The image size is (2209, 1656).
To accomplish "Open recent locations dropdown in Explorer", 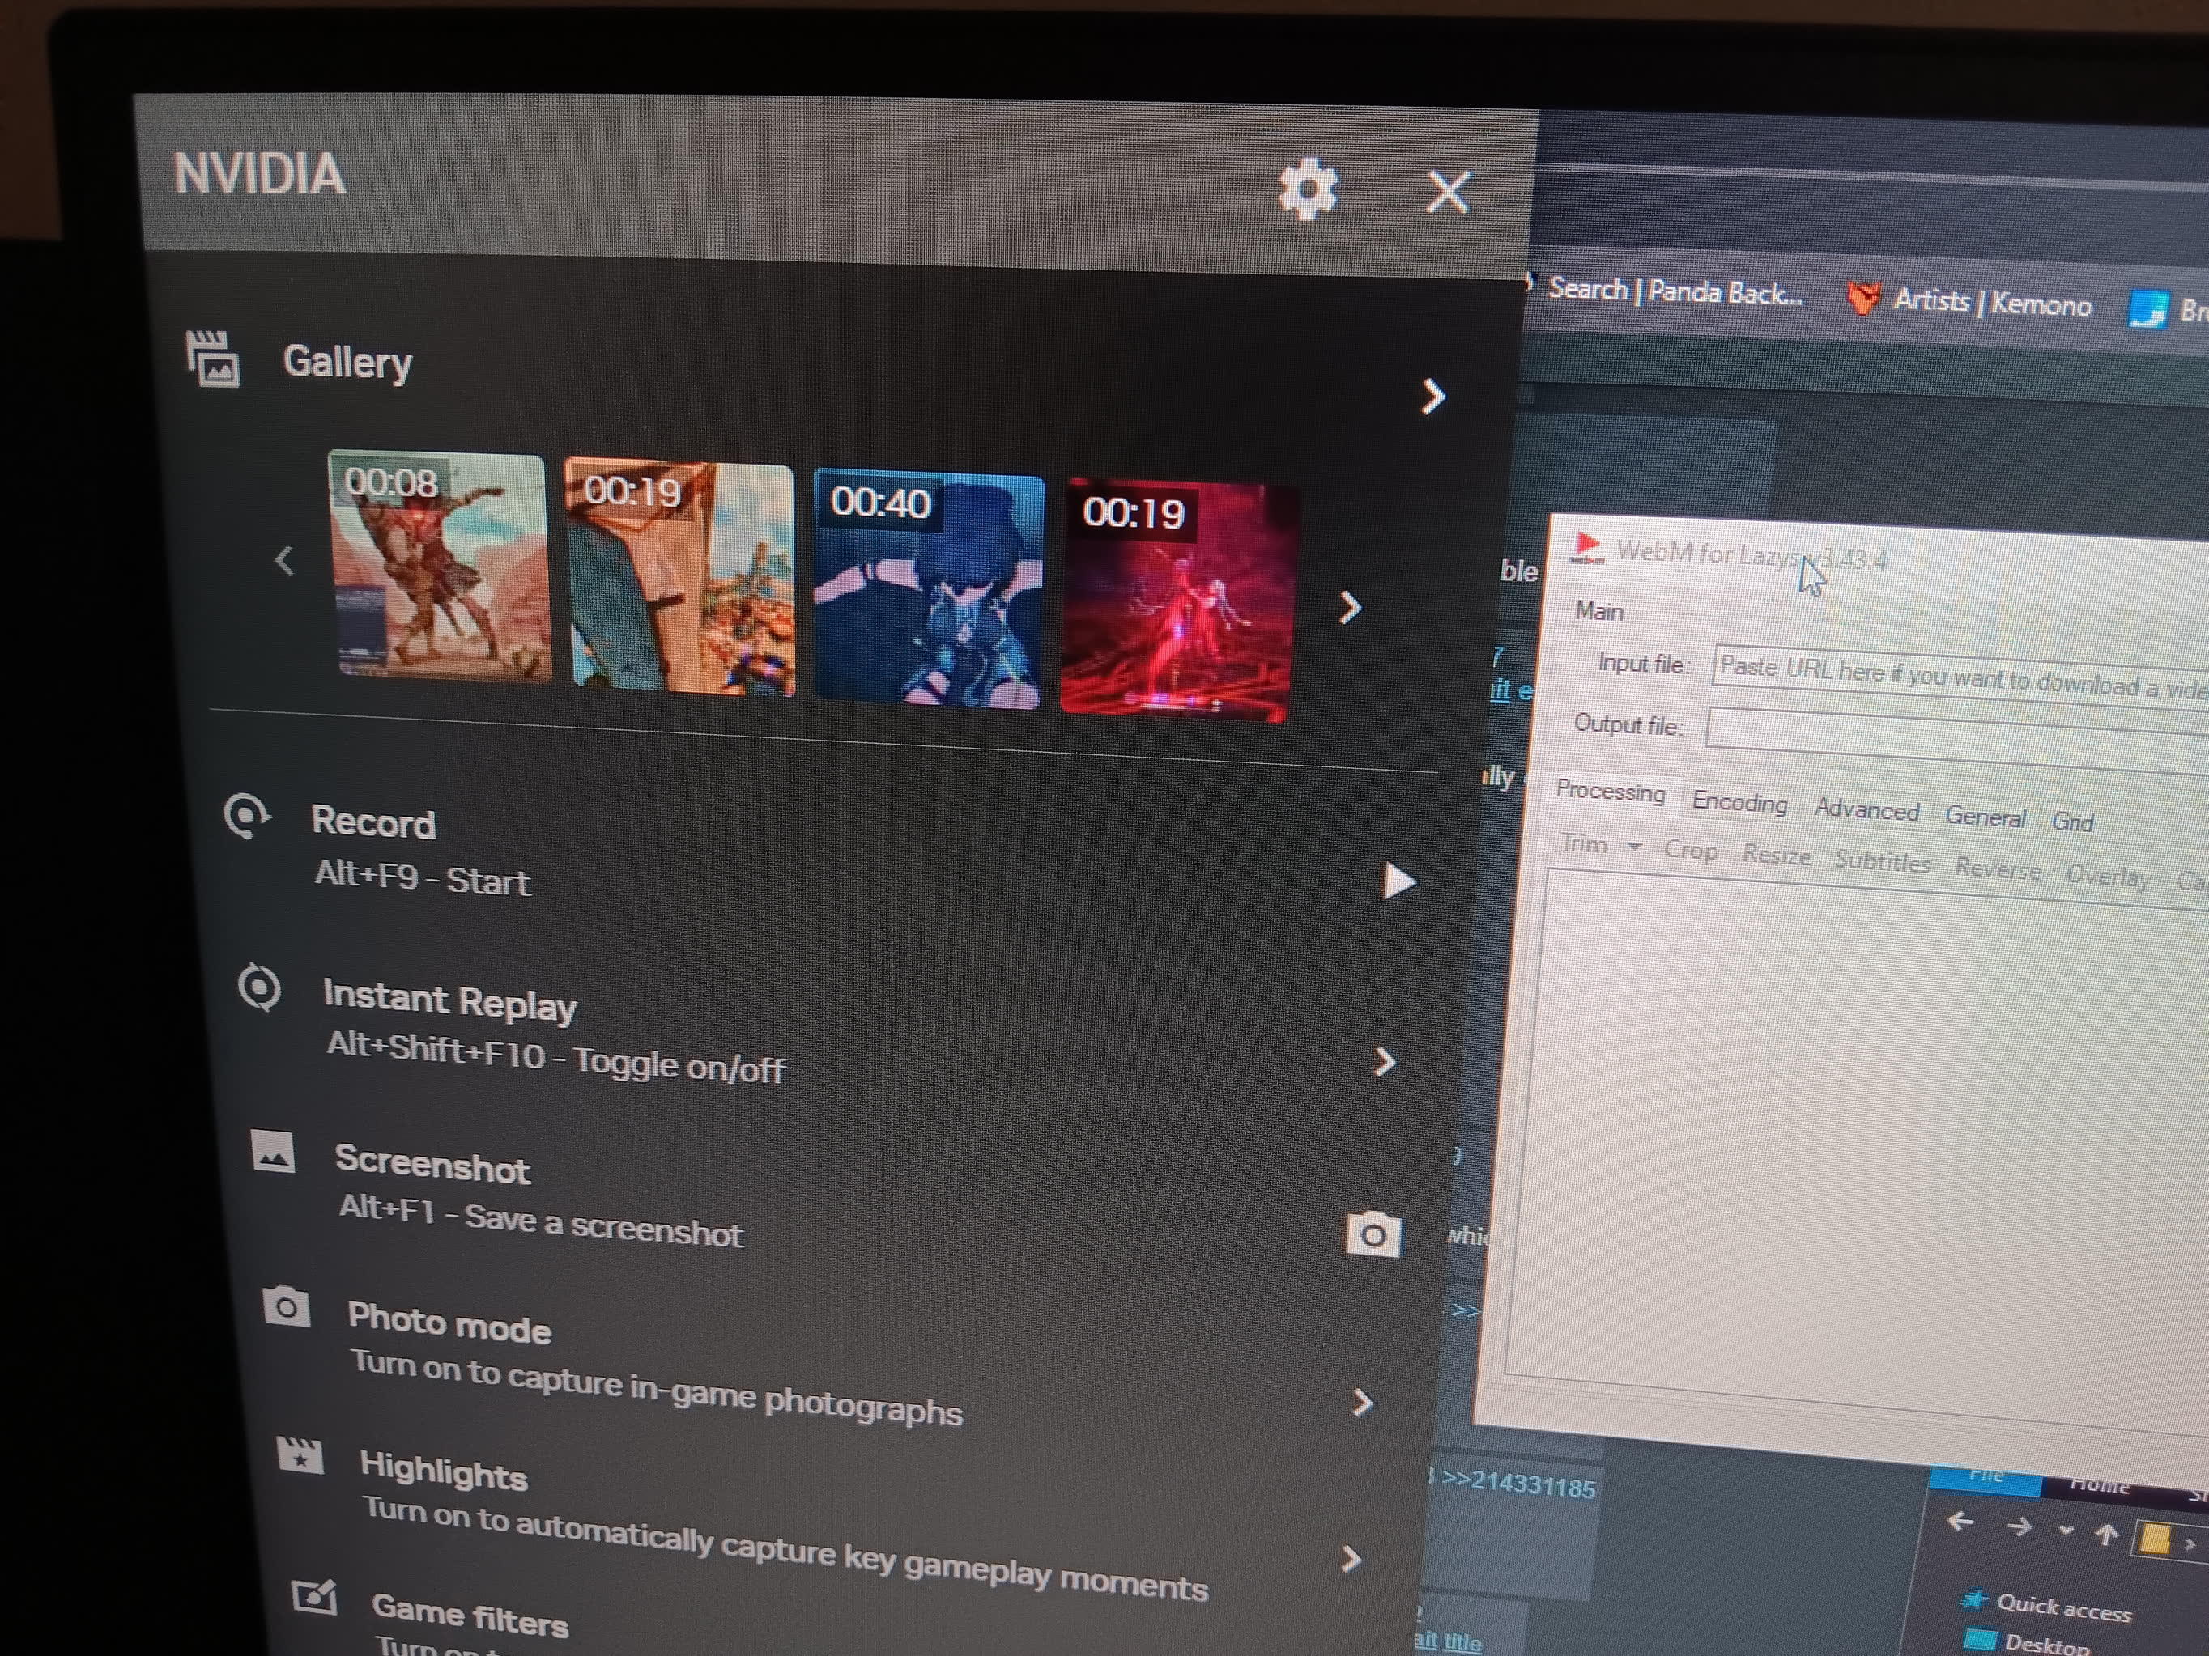I will point(2065,1531).
